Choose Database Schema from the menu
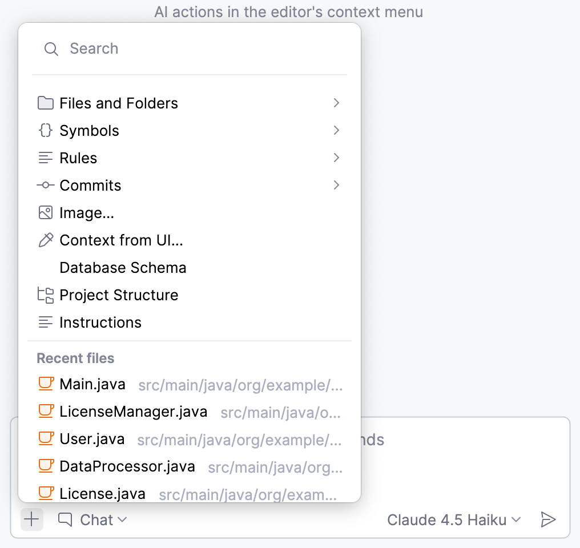Image resolution: width=580 pixels, height=548 pixels. pyautogui.click(x=123, y=268)
